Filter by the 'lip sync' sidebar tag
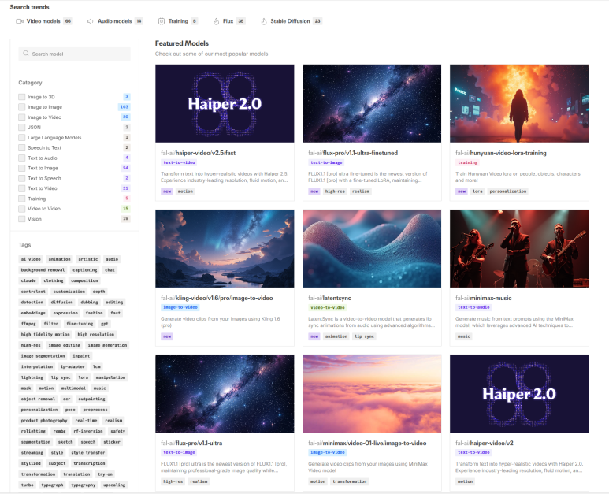 click(61, 377)
